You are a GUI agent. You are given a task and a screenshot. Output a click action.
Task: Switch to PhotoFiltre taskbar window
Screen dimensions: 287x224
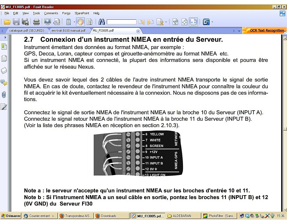point(220,216)
